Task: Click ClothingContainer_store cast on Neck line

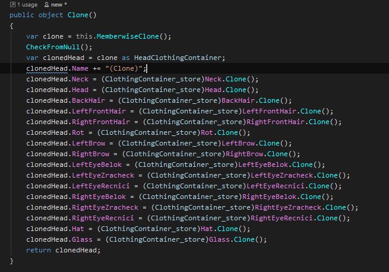Action: coord(153,79)
